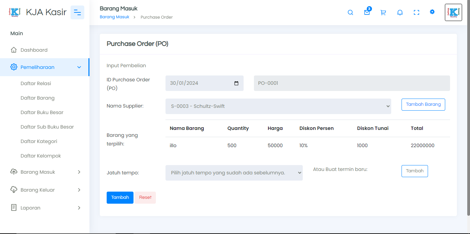Toggle fullscreen mode icon
The height and width of the screenshot is (234, 470).
click(416, 12)
